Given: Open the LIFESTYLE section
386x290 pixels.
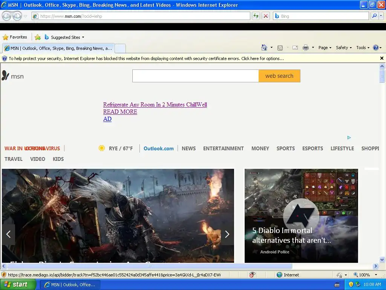Looking at the screenshot, I should [x=342, y=148].
